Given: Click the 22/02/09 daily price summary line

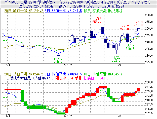Looking at the screenshot, I should pos(72,6).
